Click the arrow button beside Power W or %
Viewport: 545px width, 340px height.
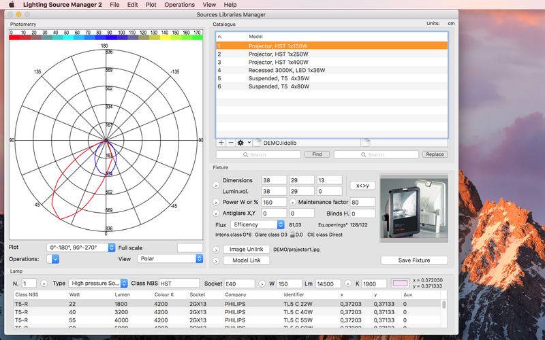click(217, 202)
